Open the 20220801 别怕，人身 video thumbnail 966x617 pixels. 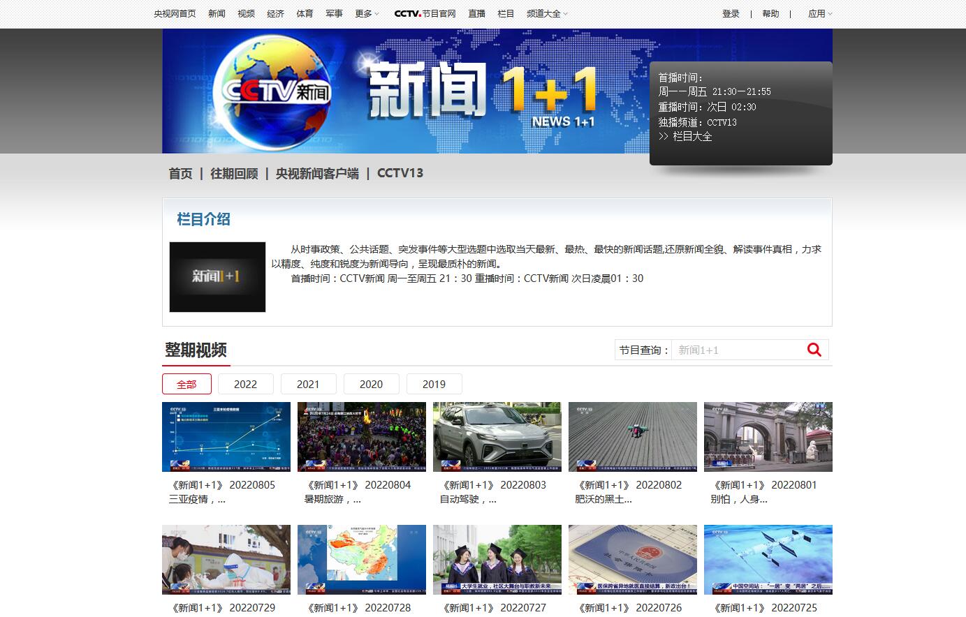[x=768, y=437]
